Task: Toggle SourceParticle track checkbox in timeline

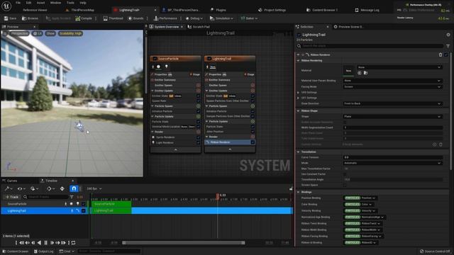Action: pos(84,204)
